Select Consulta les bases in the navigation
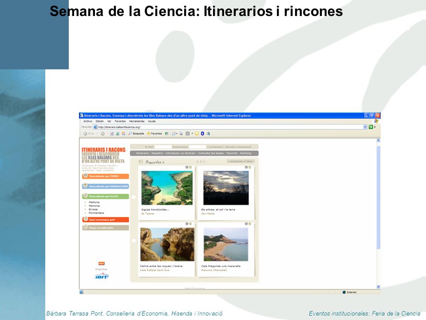This screenshot has width=426, height=320. coord(211,153)
